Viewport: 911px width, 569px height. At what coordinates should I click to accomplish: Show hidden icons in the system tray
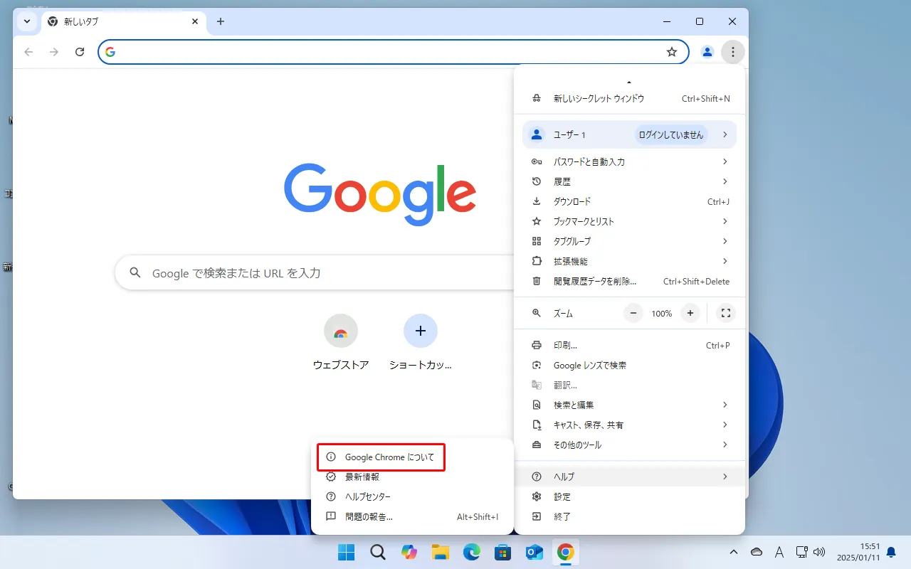(x=734, y=552)
